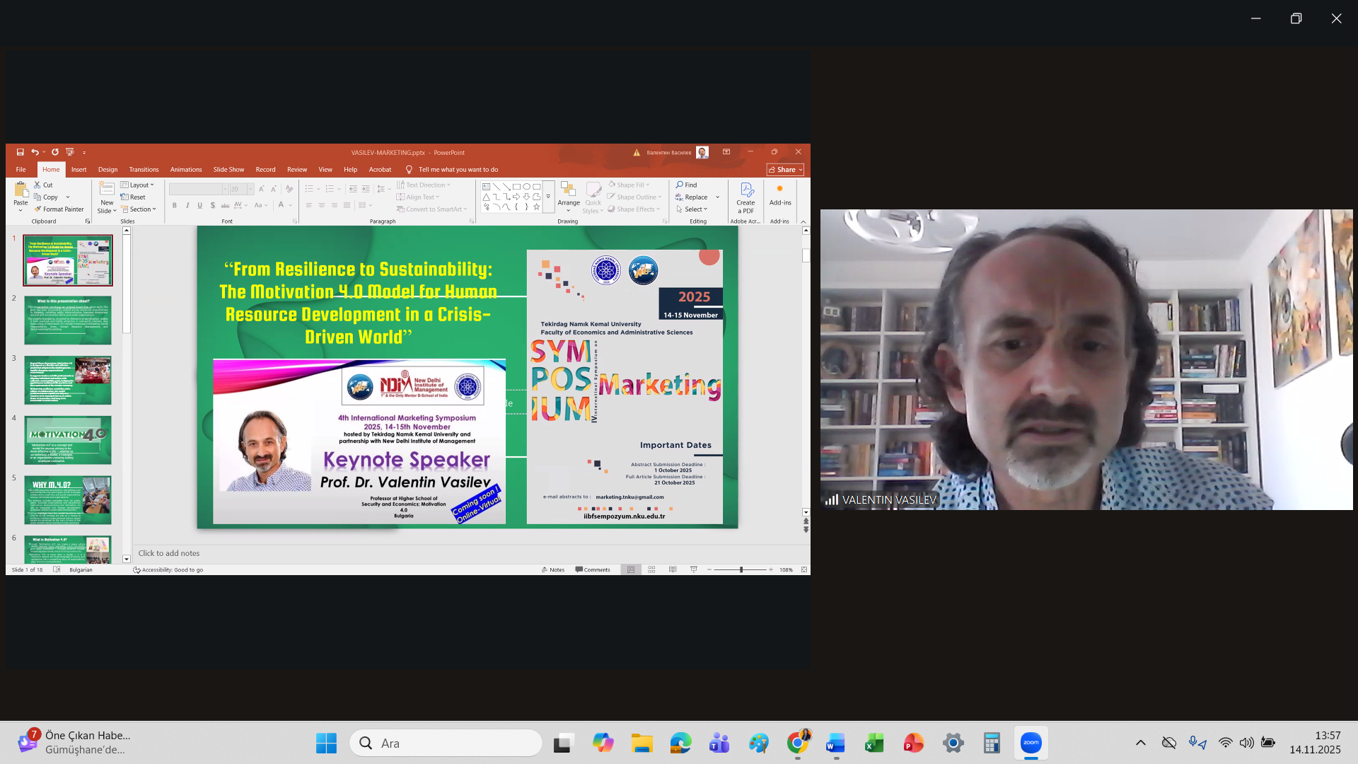The width and height of the screenshot is (1358, 764).
Task: Open the Slide Show ribbon tab
Action: tap(228, 170)
